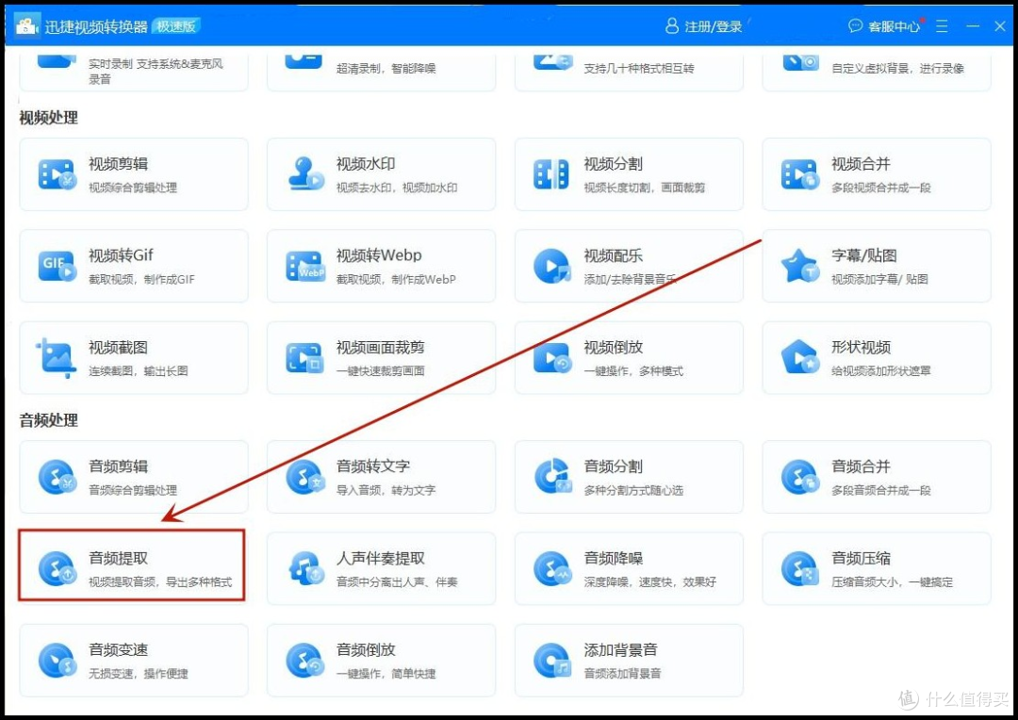This screenshot has width=1018, height=720.
Task: Select the 视频转Webp title
Action: [379, 255]
